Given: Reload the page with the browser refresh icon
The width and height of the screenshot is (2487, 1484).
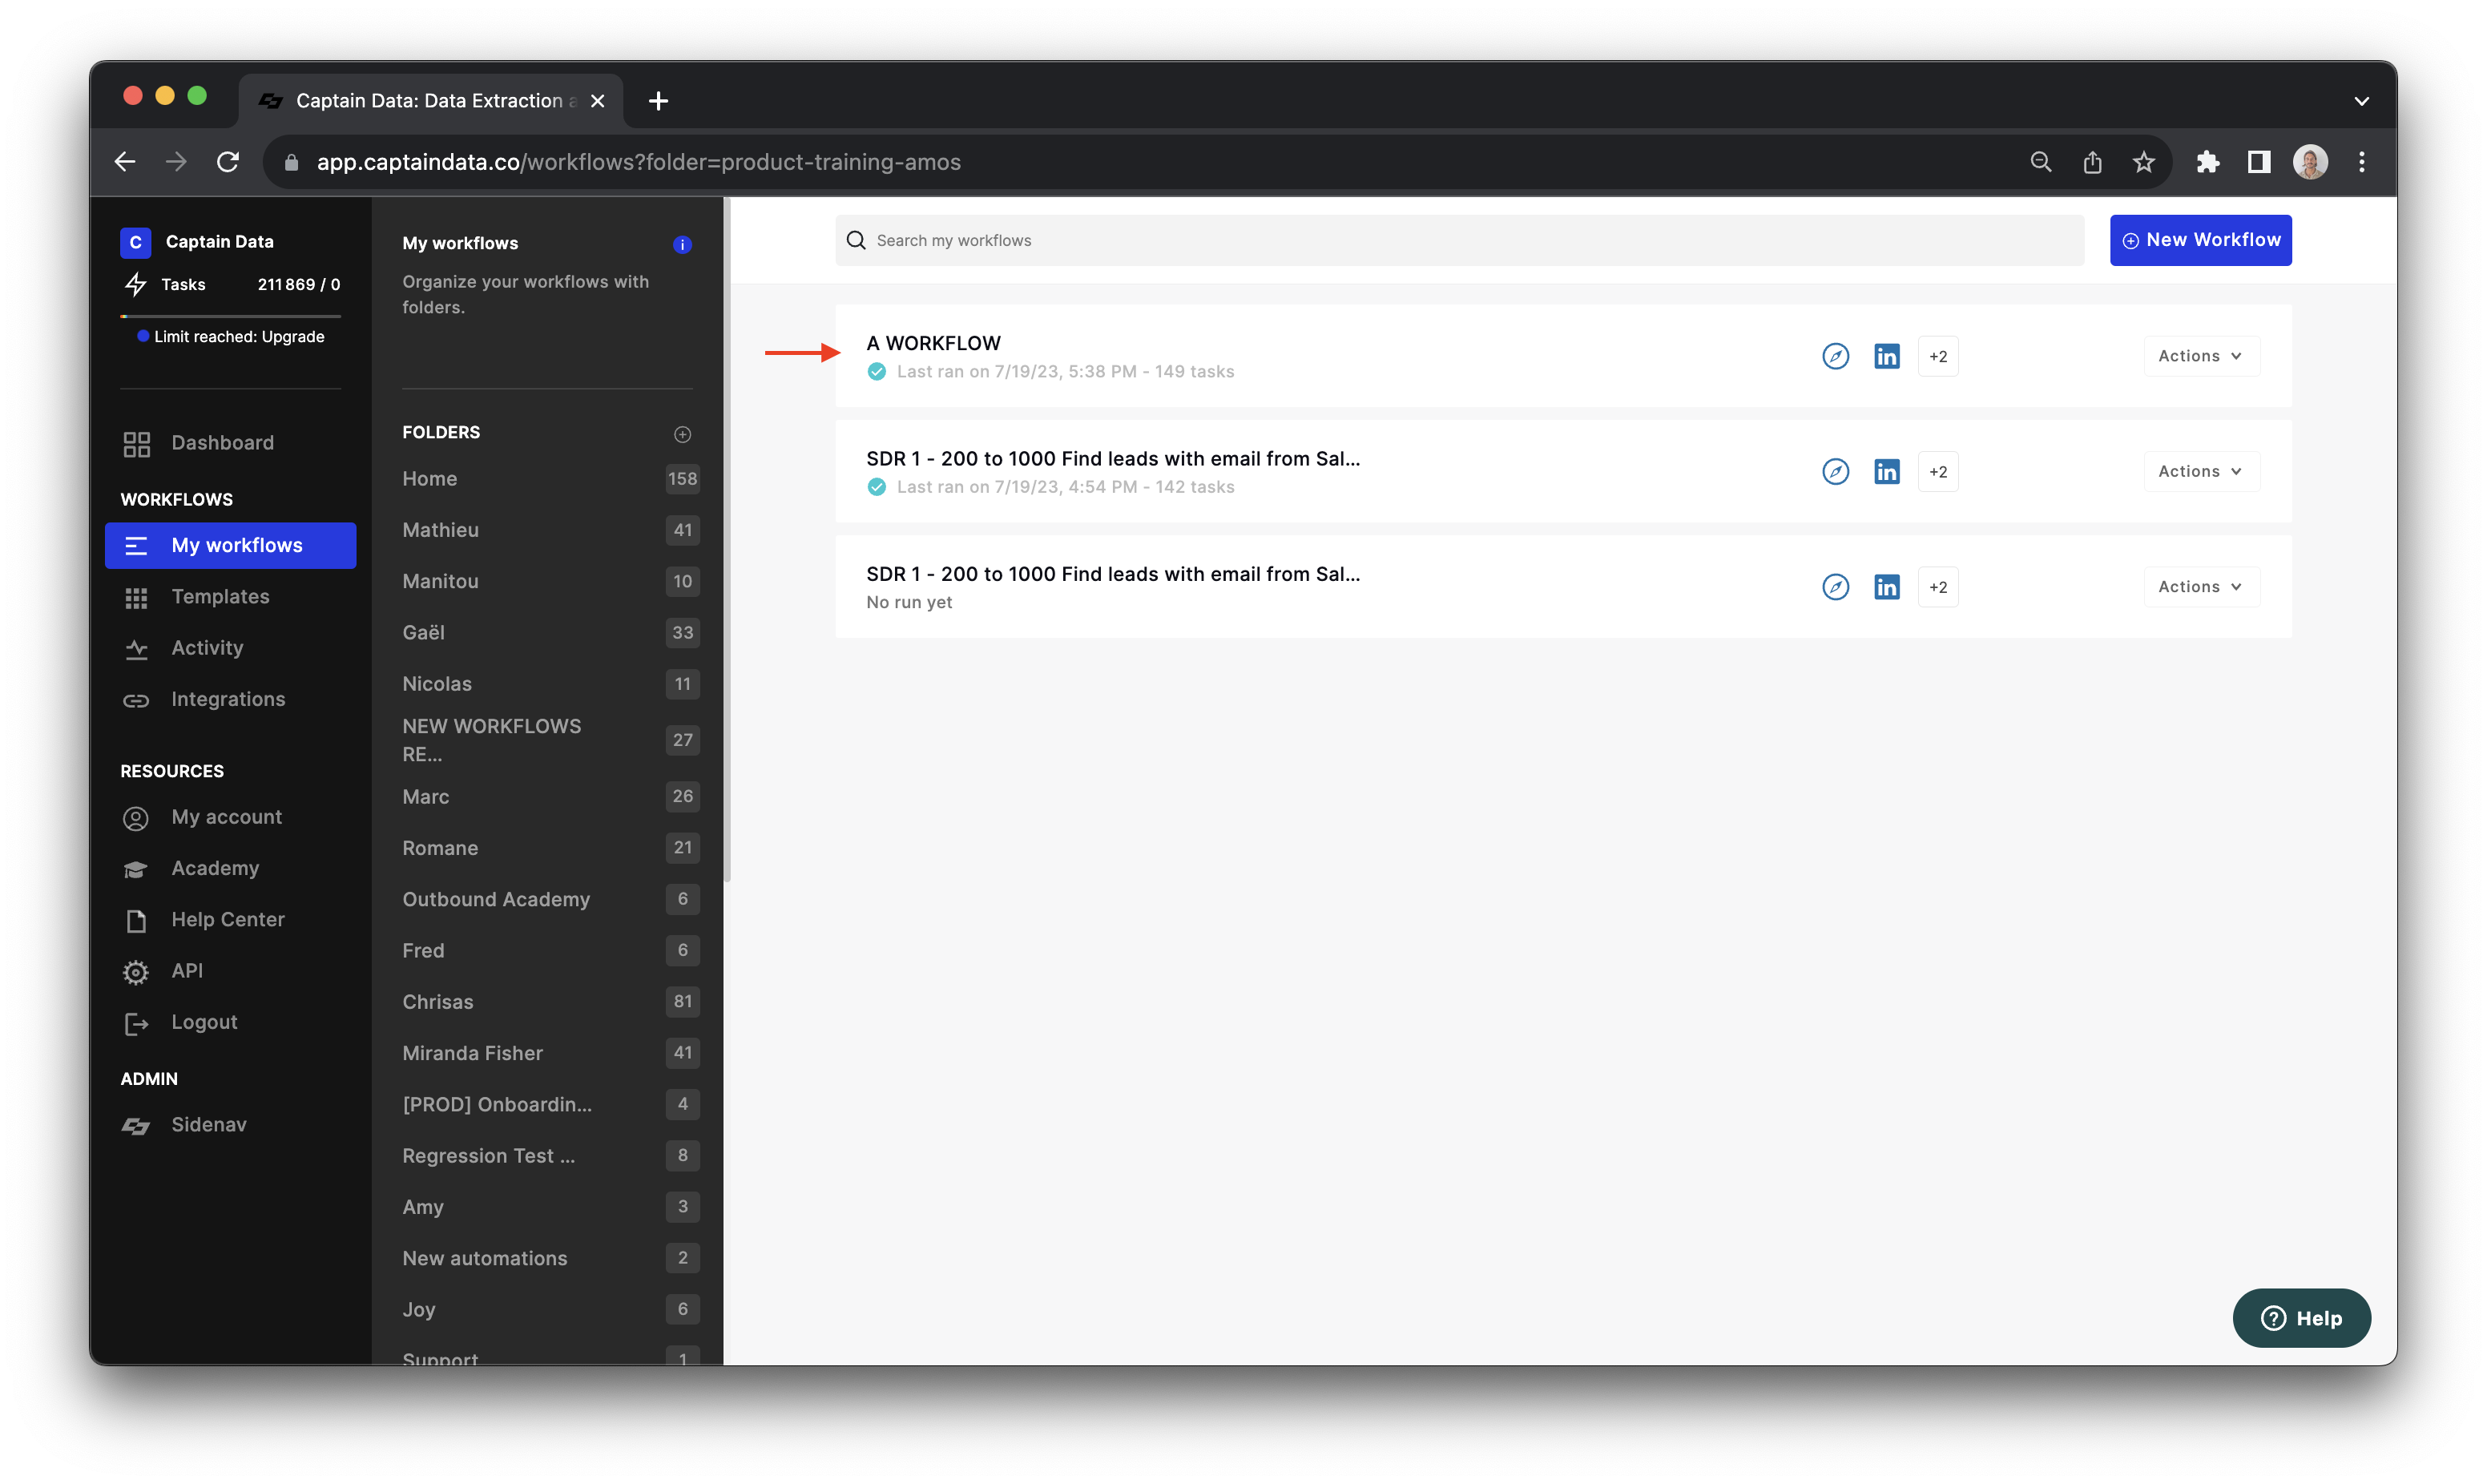Looking at the screenshot, I should (x=228, y=161).
